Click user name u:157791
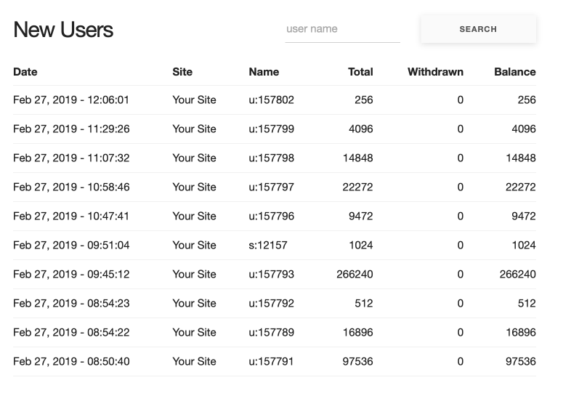This screenshot has height=396, width=587. 271,362
